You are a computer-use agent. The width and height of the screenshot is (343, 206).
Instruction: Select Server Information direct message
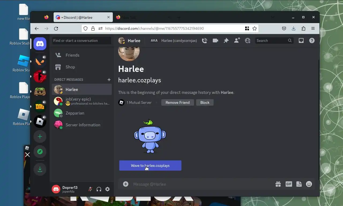pyautogui.click(x=82, y=125)
